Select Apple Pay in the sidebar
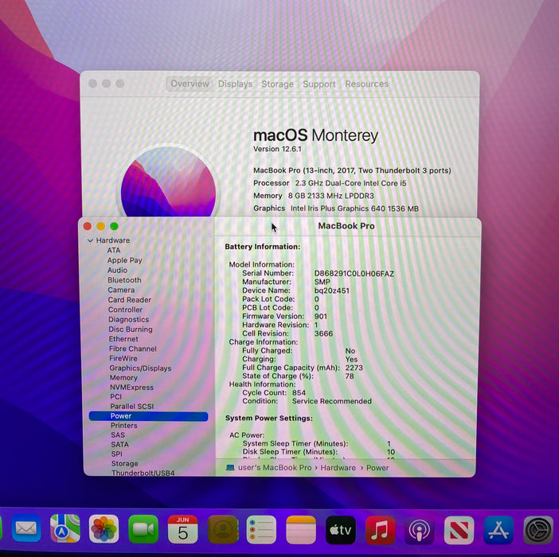 125,260
